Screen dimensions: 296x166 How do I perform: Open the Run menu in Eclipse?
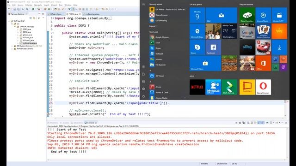click(61, 5)
